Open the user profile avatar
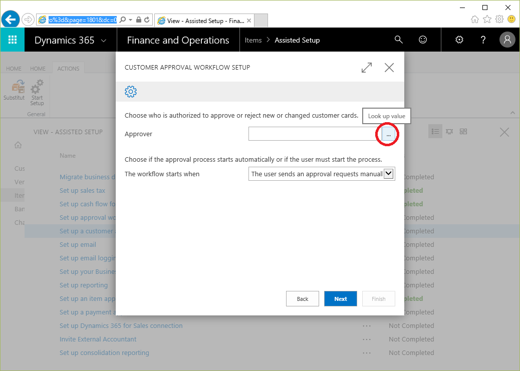Screen dimensions: 520x371 507,40
